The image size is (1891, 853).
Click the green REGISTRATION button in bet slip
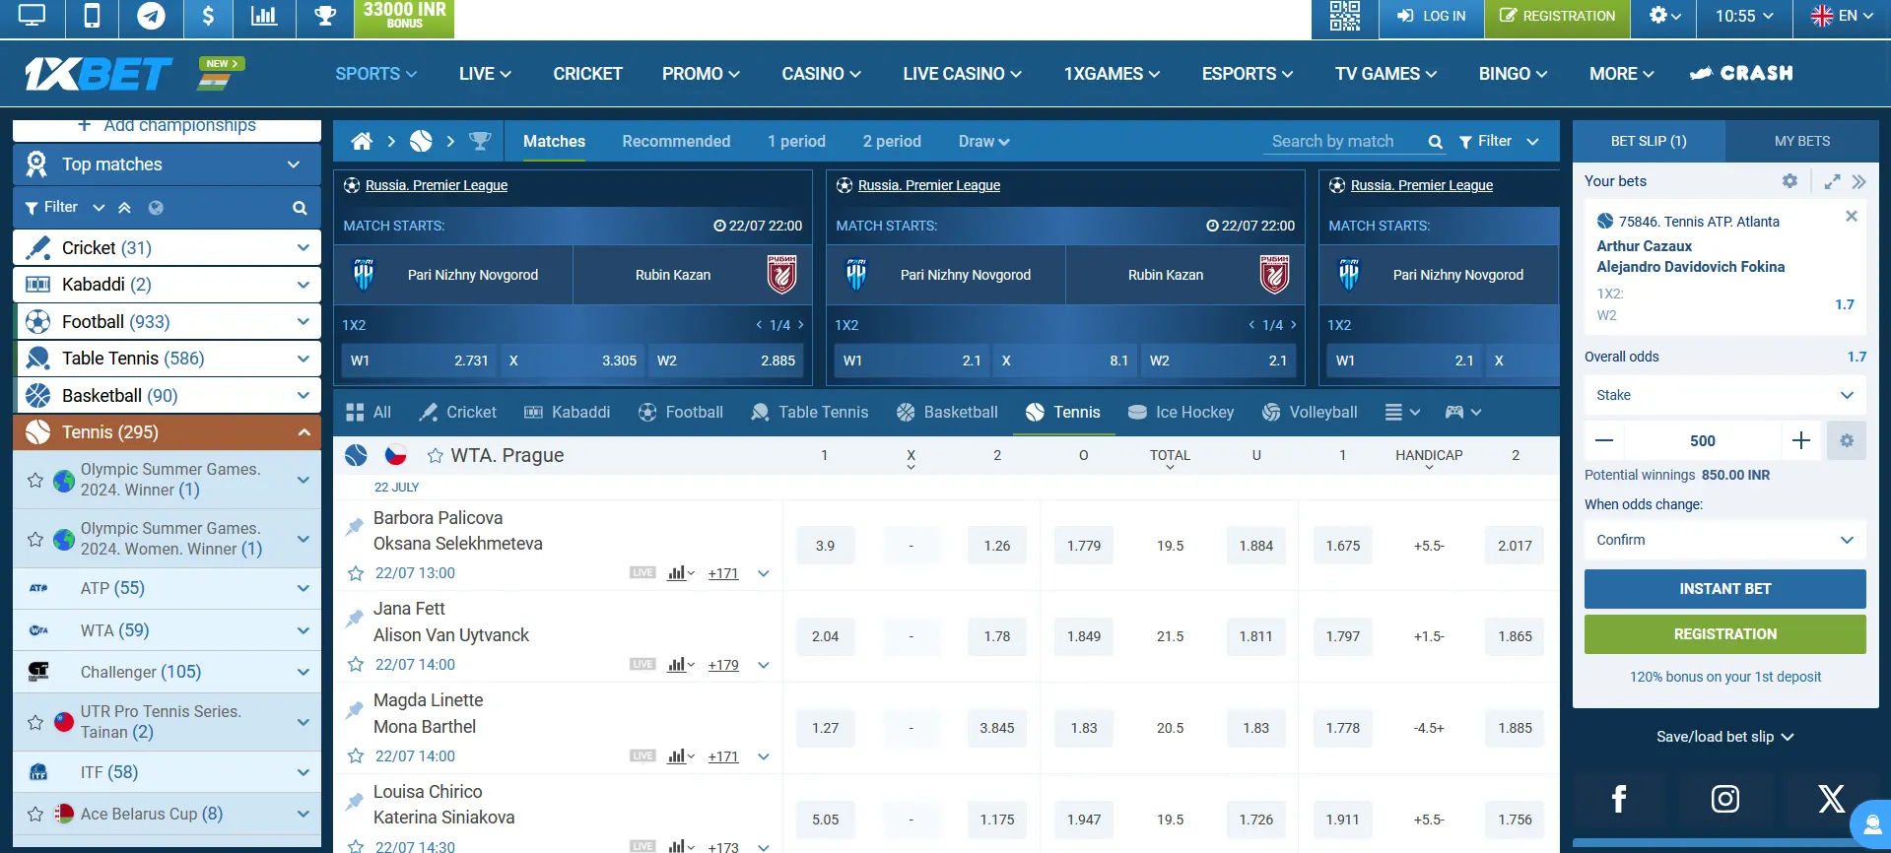pyautogui.click(x=1724, y=634)
